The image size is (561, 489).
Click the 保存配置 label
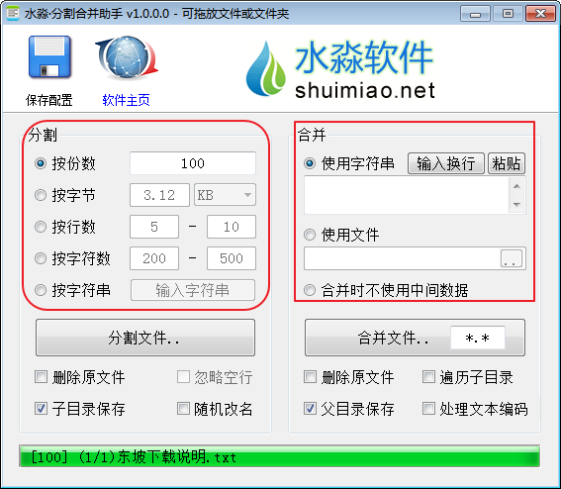click(49, 100)
